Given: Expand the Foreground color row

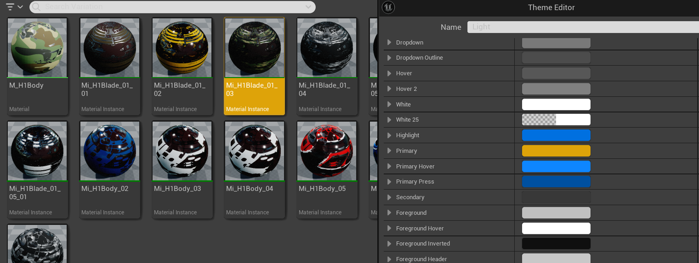Looking at the screenshot, I should coord(389,213).
